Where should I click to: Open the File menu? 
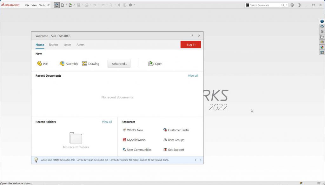tap(27, 5)
